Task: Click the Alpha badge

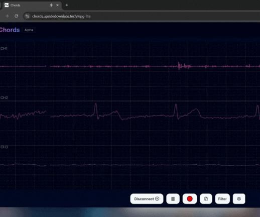Action: pos(29,30)
